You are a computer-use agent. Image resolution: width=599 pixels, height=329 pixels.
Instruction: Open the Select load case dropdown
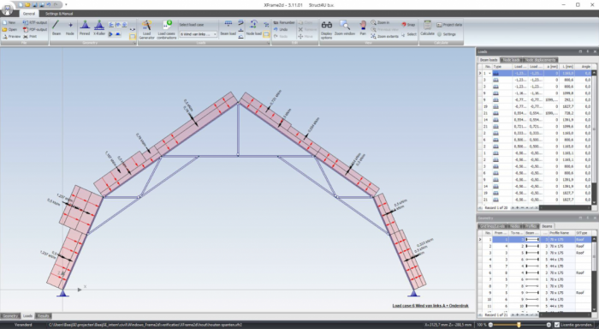point(199,34)
